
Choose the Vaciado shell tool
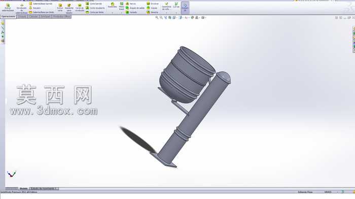pyautogui.click(x=131, y=12)
